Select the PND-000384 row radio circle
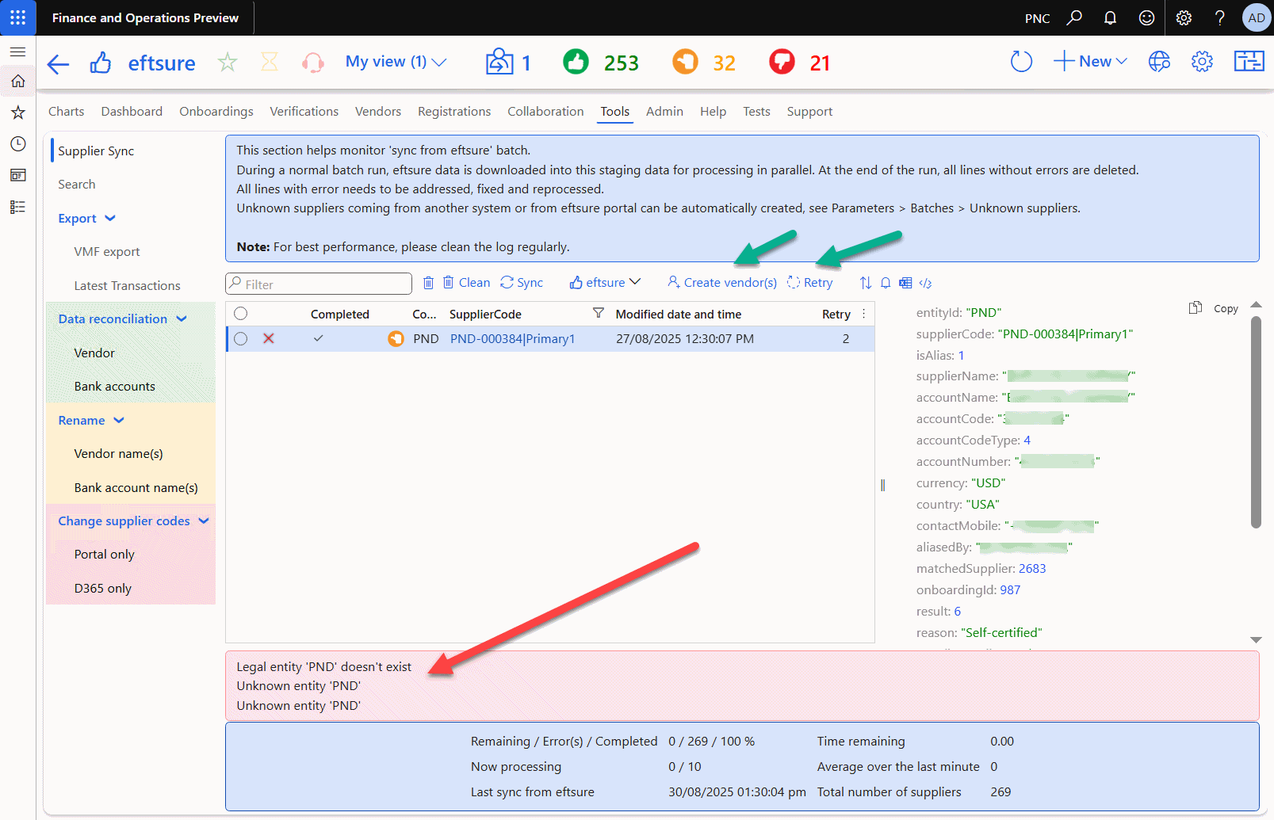1274x820 pixels. [x=241, y=338]
